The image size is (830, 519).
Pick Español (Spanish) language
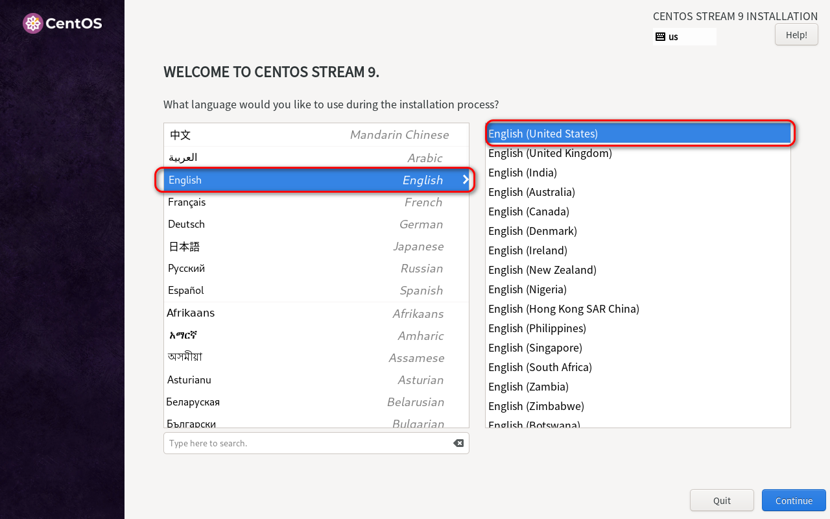coord(316,291)
